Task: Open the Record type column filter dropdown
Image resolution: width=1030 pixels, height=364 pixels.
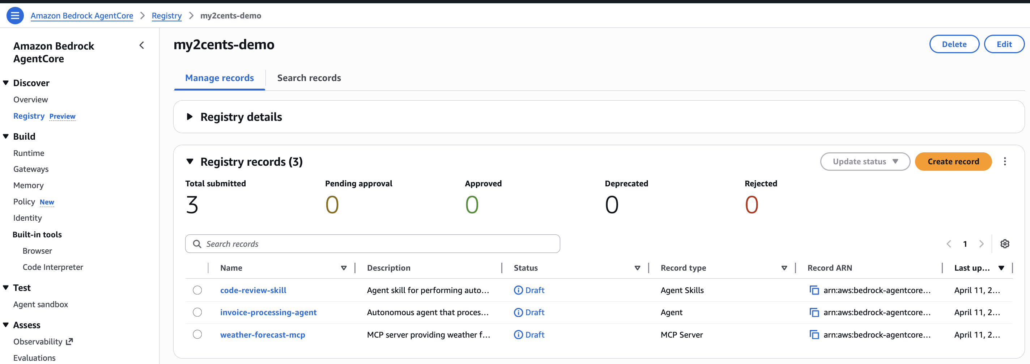Action: (784, 268)
